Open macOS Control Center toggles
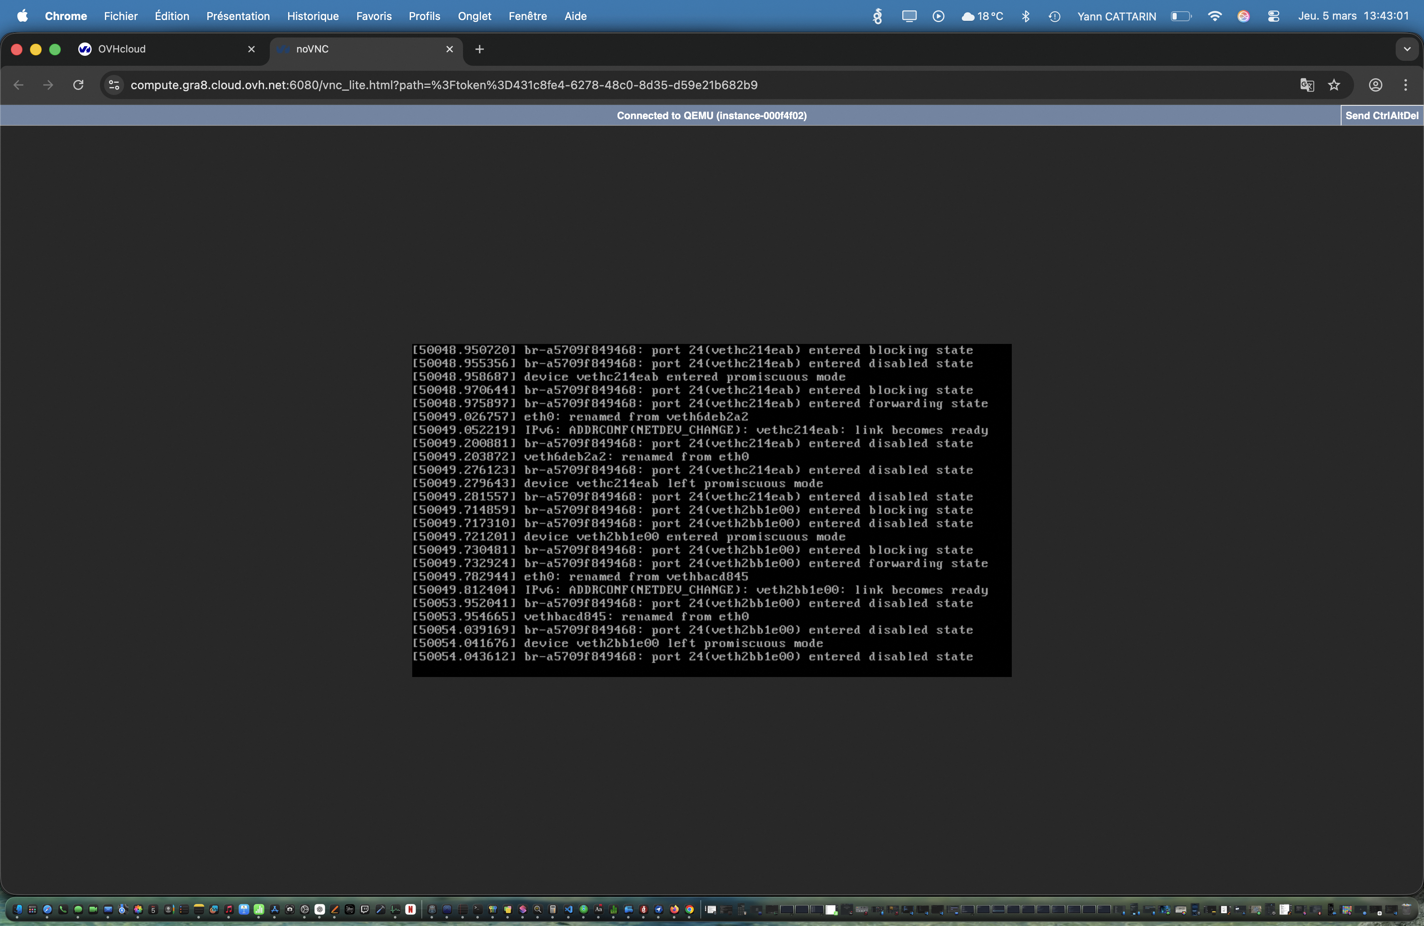Viewport: 1424px width, 926px height. (x=1273, y=16)
